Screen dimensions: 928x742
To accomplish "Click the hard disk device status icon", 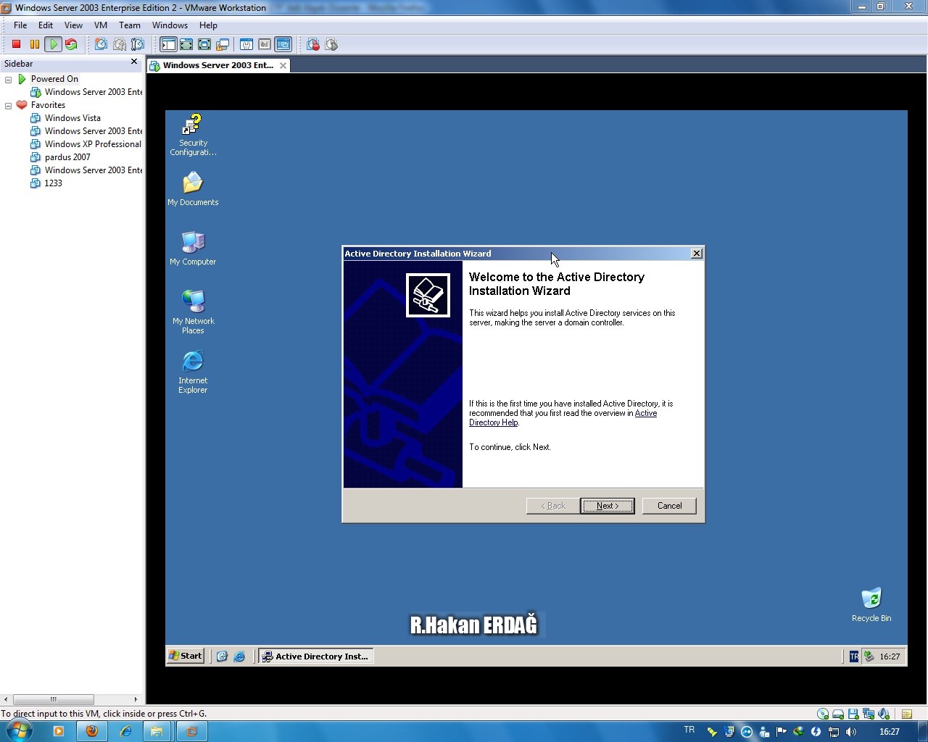I will click(838, 714).
